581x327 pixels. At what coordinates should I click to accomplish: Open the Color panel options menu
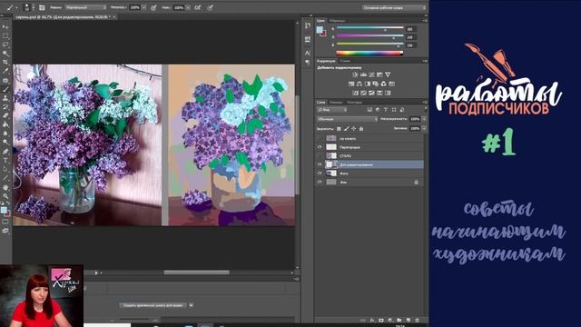(x=425, y=21)
